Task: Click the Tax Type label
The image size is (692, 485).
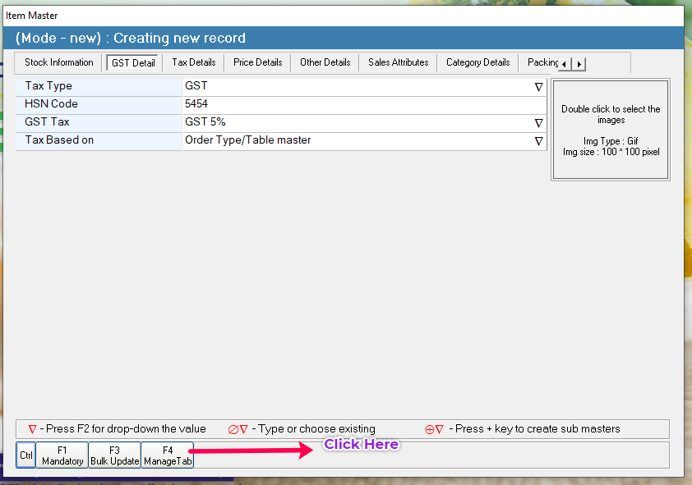Action: pos(48,86)
